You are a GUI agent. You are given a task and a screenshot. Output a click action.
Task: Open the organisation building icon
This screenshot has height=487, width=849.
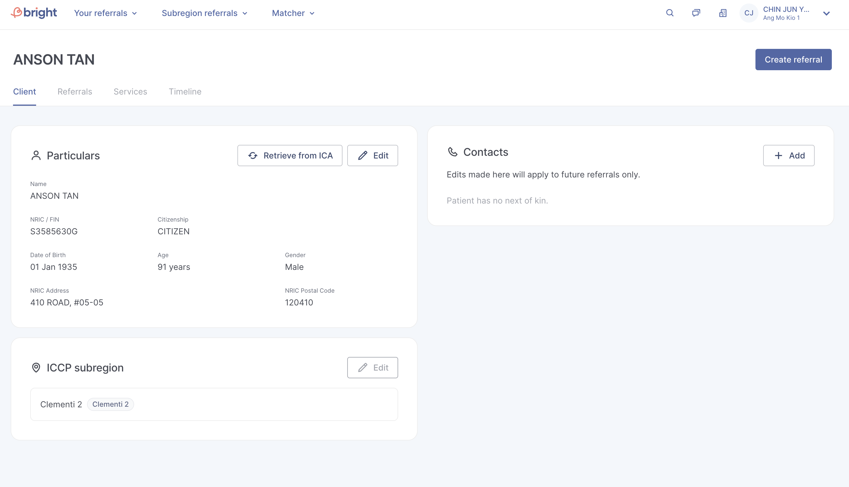723,13
